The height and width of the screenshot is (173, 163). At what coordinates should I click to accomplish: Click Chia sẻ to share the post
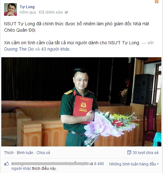(43, 153)
